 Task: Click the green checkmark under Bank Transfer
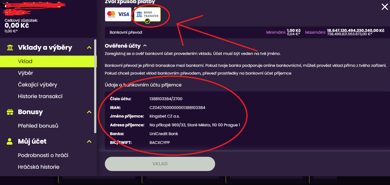[147, 21]
